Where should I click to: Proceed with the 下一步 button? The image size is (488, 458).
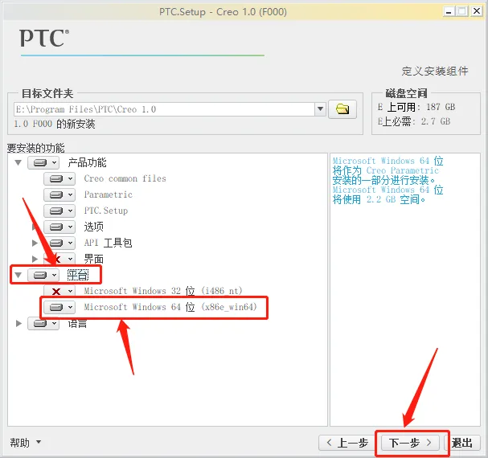(x=410, y=443)
